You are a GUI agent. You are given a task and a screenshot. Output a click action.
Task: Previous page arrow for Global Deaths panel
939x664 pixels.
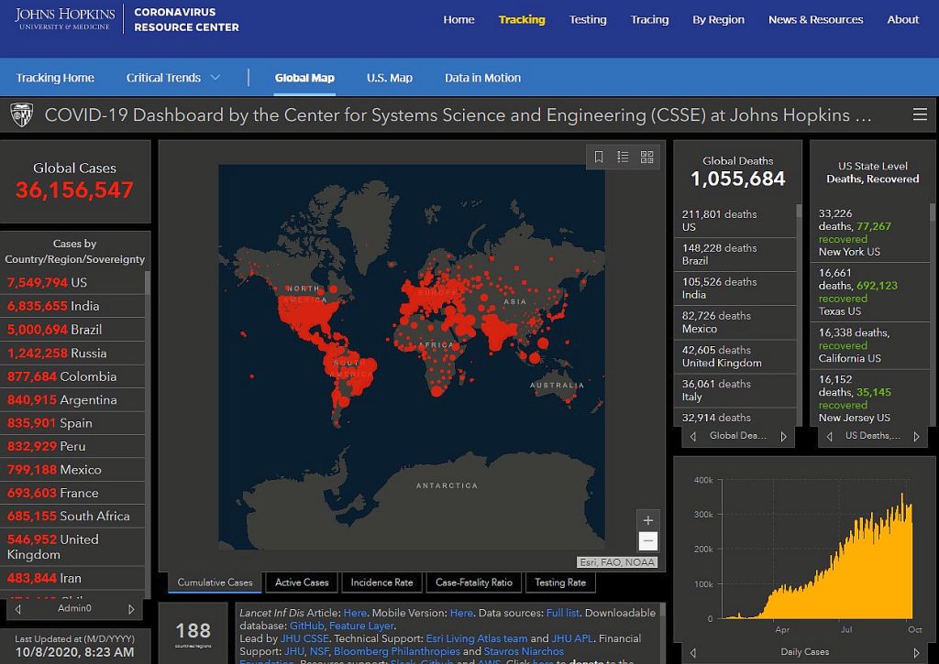[x=693, y=437]
